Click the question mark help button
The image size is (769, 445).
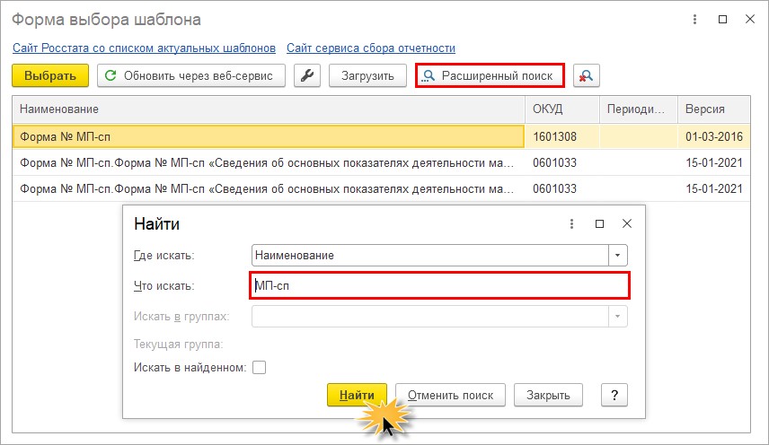pos(614,395)
